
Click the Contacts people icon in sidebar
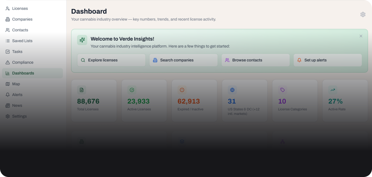(x=8, y=30)
